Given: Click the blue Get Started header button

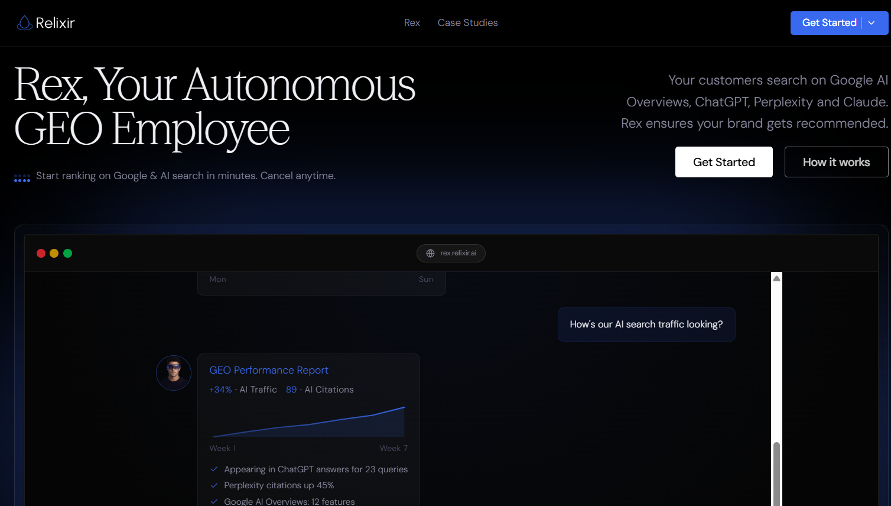Looking at the screenshot, I should coord(828,23).
